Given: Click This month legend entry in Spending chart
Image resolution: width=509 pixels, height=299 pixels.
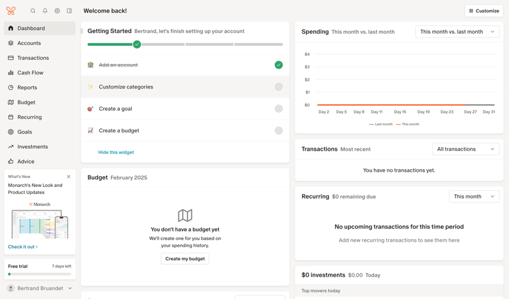Looking at the screenshot, I should 408,124.
